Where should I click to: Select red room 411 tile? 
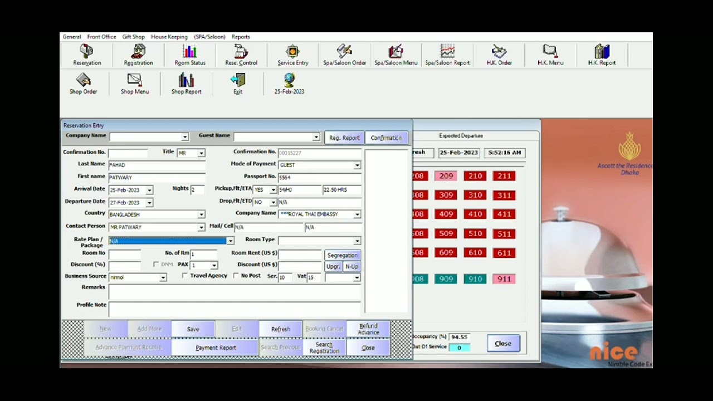pyautogui.click(x=504, y=214)
